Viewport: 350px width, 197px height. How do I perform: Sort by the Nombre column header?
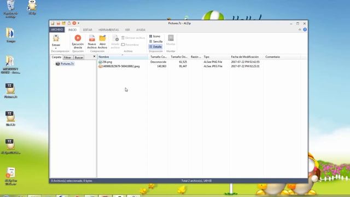pos(123,57)
